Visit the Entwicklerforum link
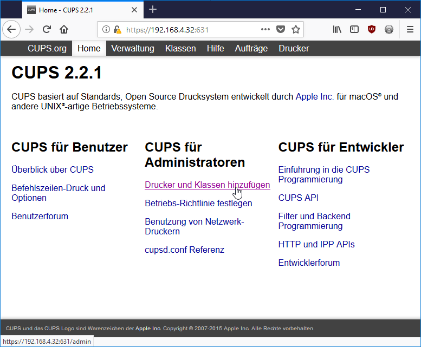This screenshot has height=347, width=421. click(309, 263)
